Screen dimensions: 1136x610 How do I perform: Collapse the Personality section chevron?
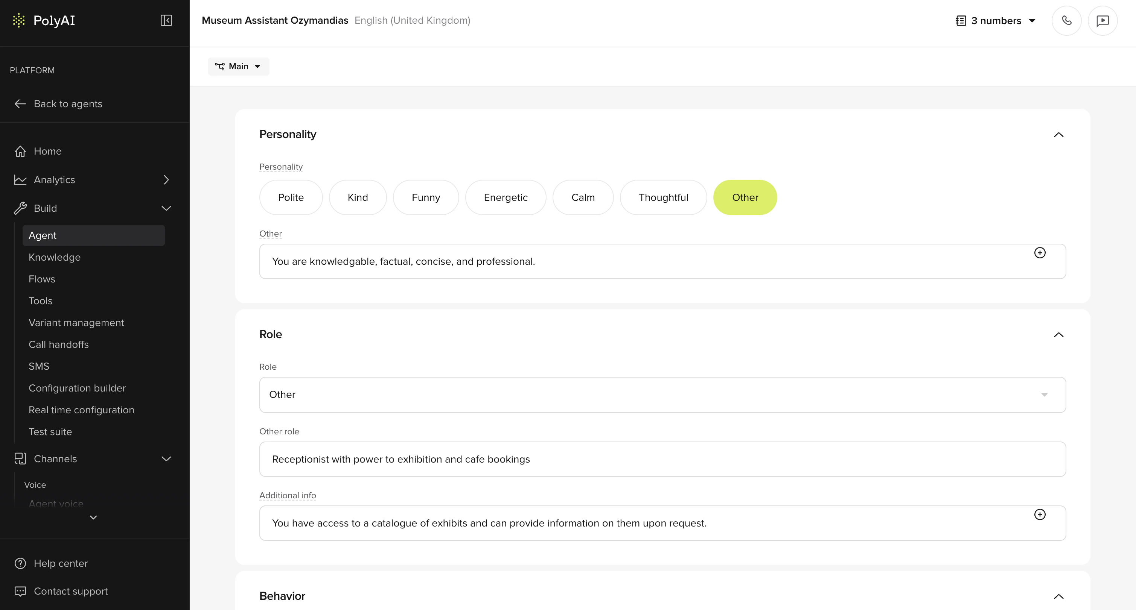click(1058, 135)
